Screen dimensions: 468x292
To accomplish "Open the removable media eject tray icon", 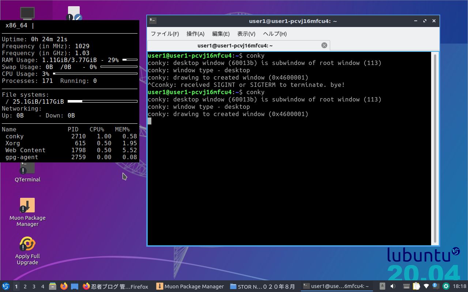I will click(382, 287).
